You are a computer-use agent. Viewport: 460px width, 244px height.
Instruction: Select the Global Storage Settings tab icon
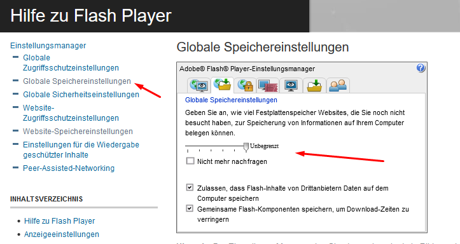point(222,85)
